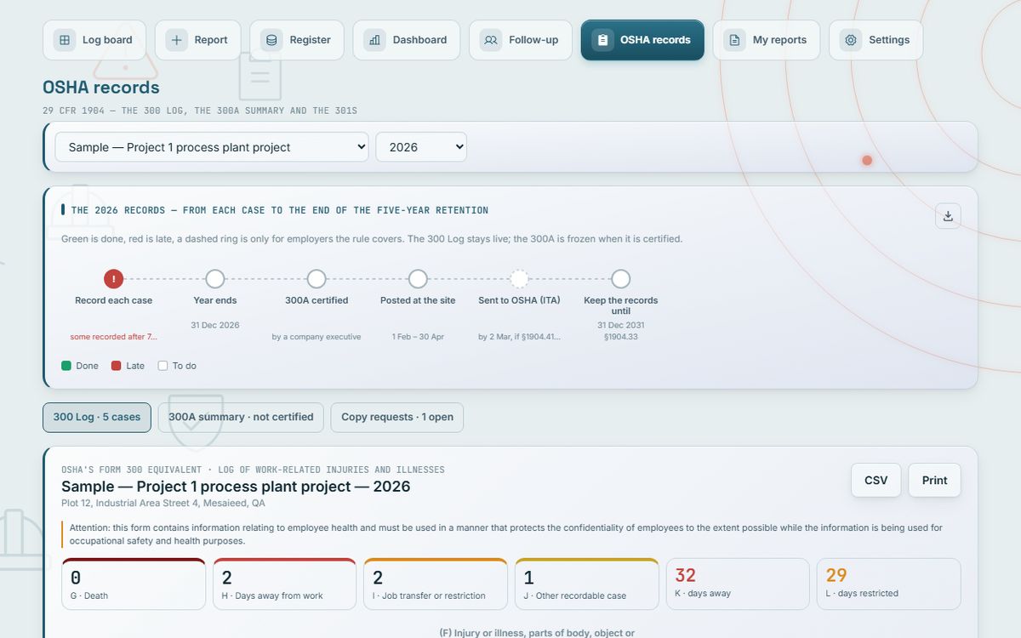This screenshot has width=1021, height=638.
Task: Switch to 300 Log · 5 cases tab
Action: 97,418
